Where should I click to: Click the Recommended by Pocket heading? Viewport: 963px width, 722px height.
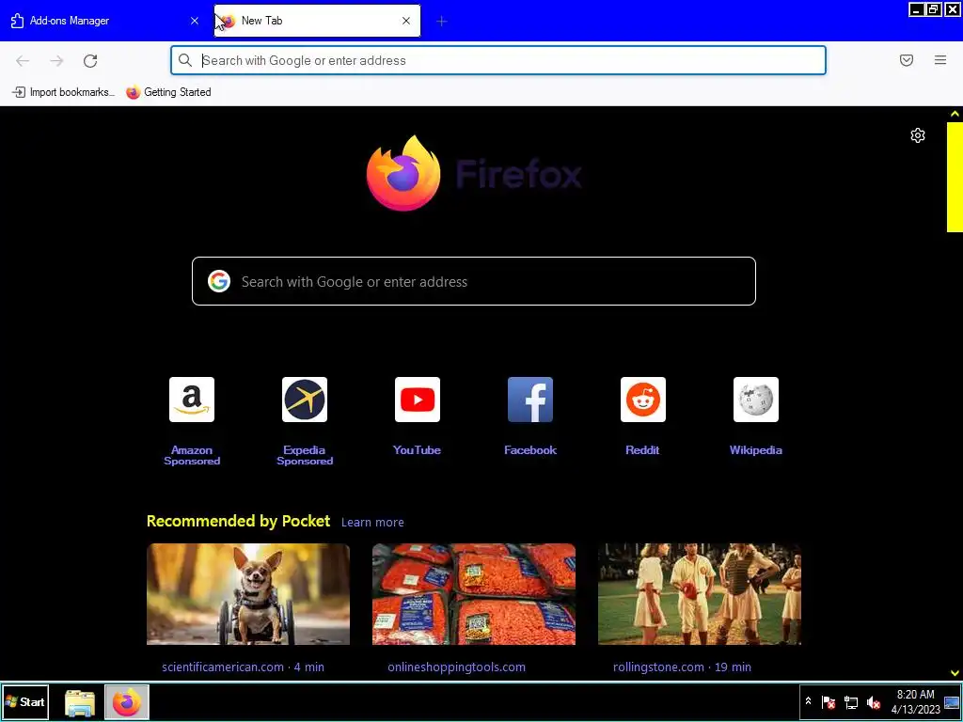click(238, 521)
